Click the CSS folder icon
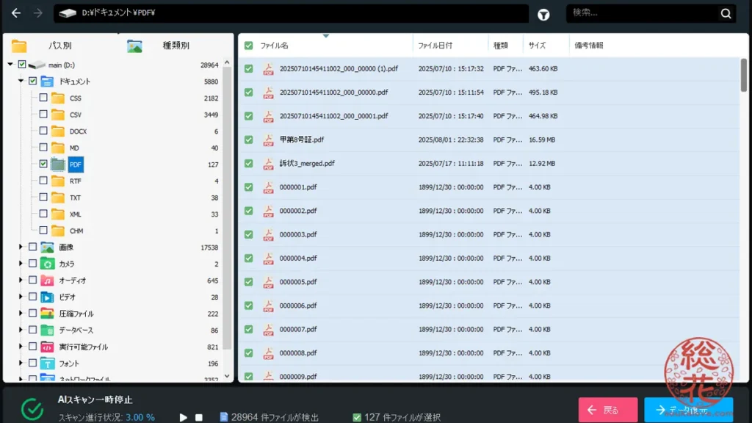 coord(58,98)
